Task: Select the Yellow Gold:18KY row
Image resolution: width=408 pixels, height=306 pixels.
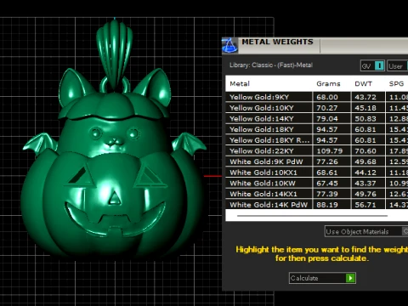Action: (317, 129)
